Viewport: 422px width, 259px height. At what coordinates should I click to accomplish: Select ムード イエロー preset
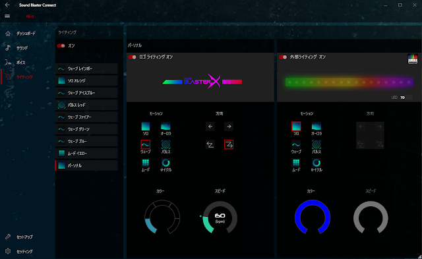[x=86, y=154]
